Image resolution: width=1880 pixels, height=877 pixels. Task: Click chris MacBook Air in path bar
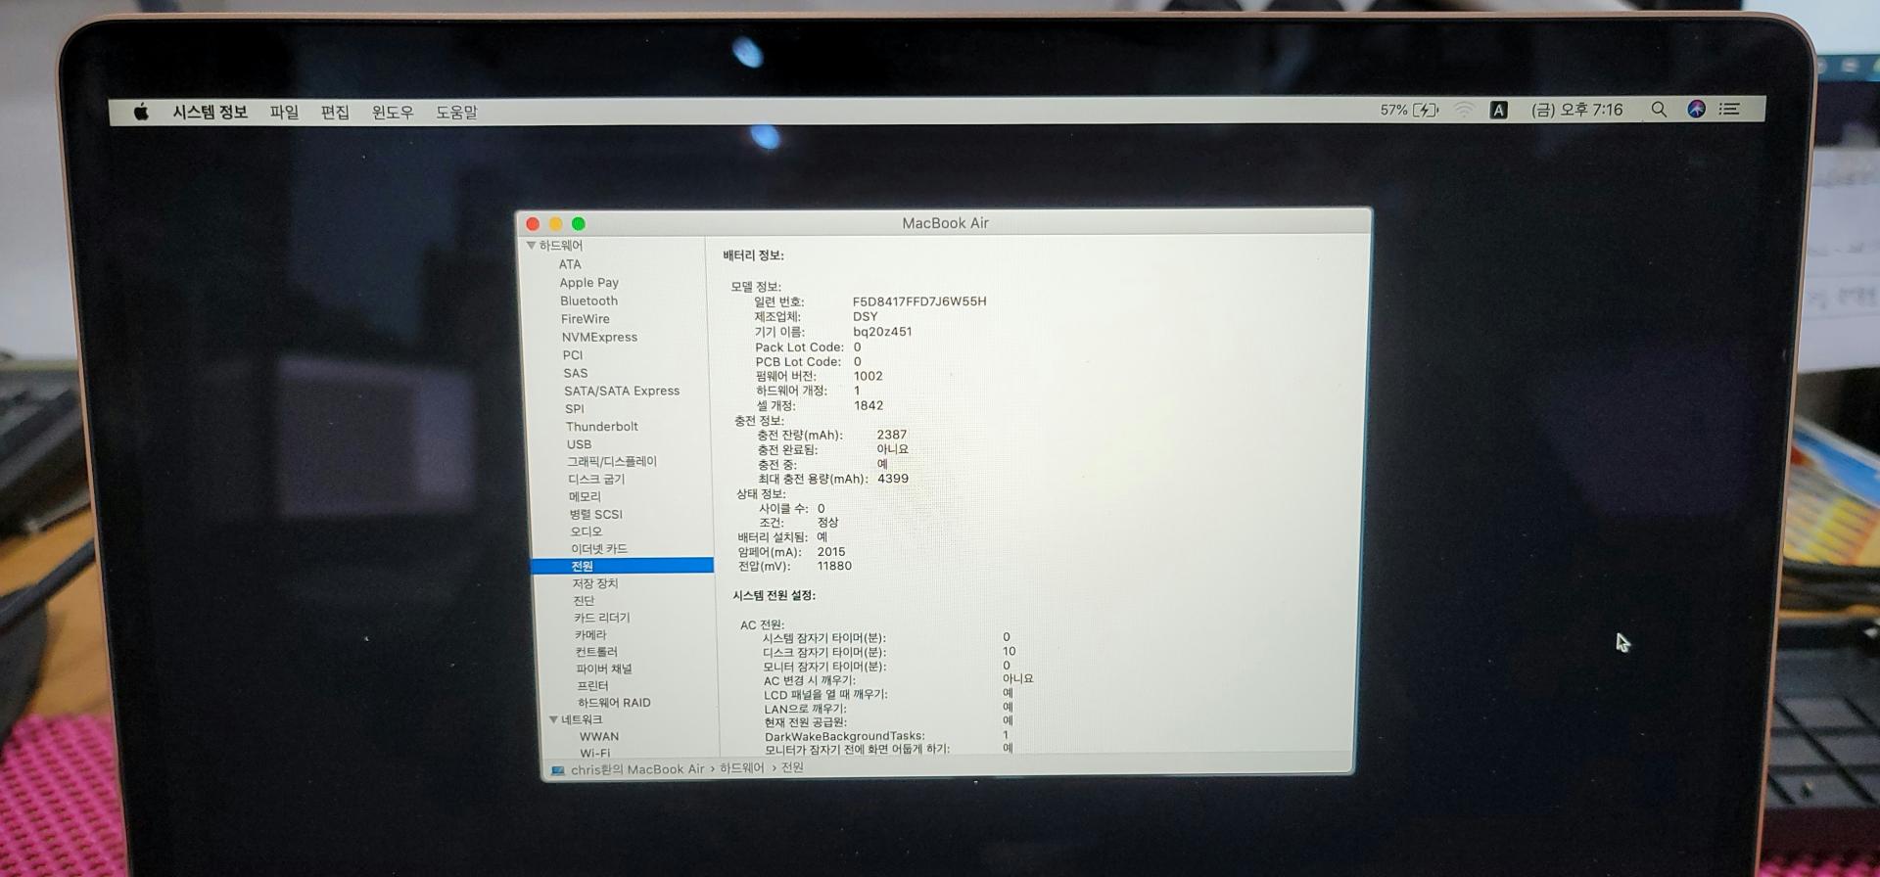click(637, 769)
